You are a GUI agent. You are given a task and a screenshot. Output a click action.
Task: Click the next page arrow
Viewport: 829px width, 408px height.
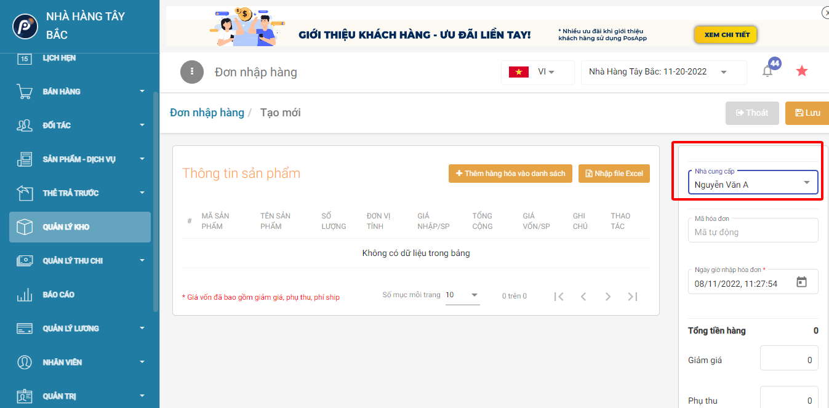(x=608, y=297)
